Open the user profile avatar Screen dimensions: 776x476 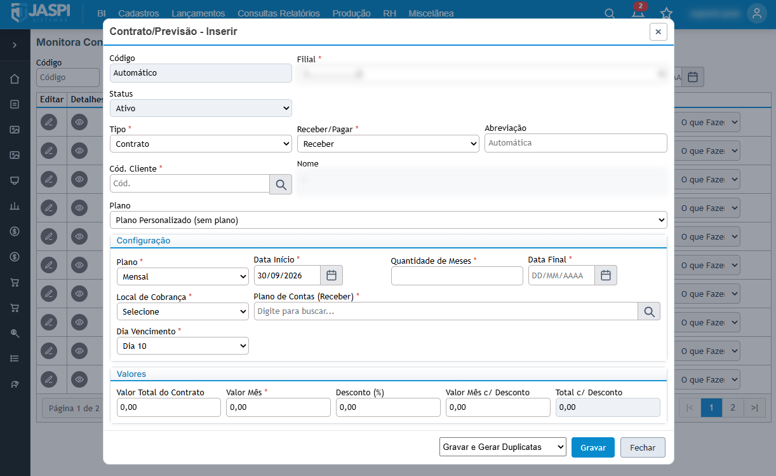click(x=756, y=13)
